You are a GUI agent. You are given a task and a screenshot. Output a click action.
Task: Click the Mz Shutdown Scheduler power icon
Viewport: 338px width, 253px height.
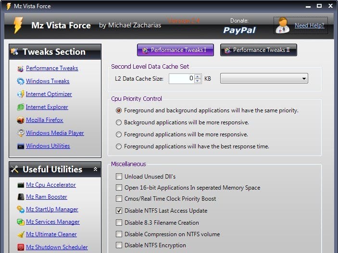[x=21, y=247]
